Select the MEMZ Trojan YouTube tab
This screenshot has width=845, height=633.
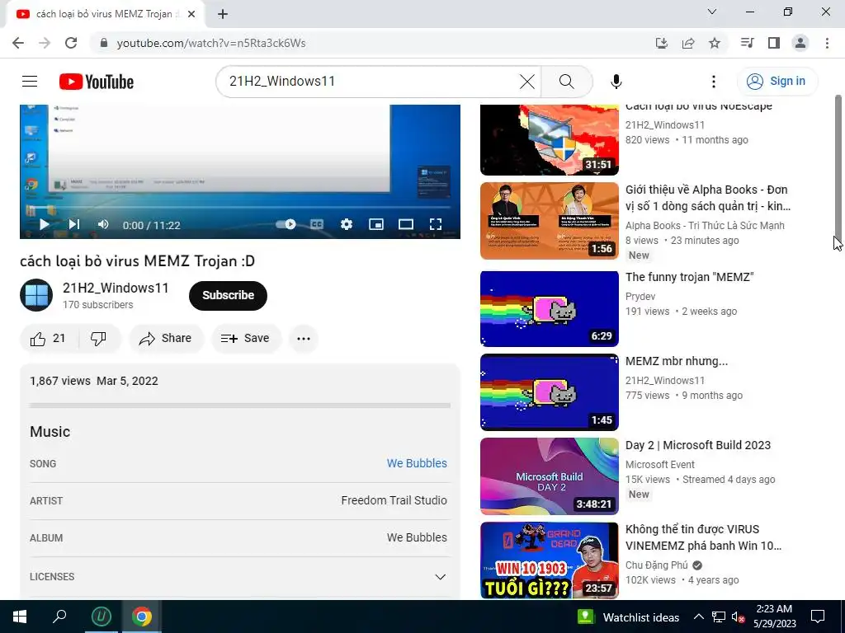(x=106, y=15)
